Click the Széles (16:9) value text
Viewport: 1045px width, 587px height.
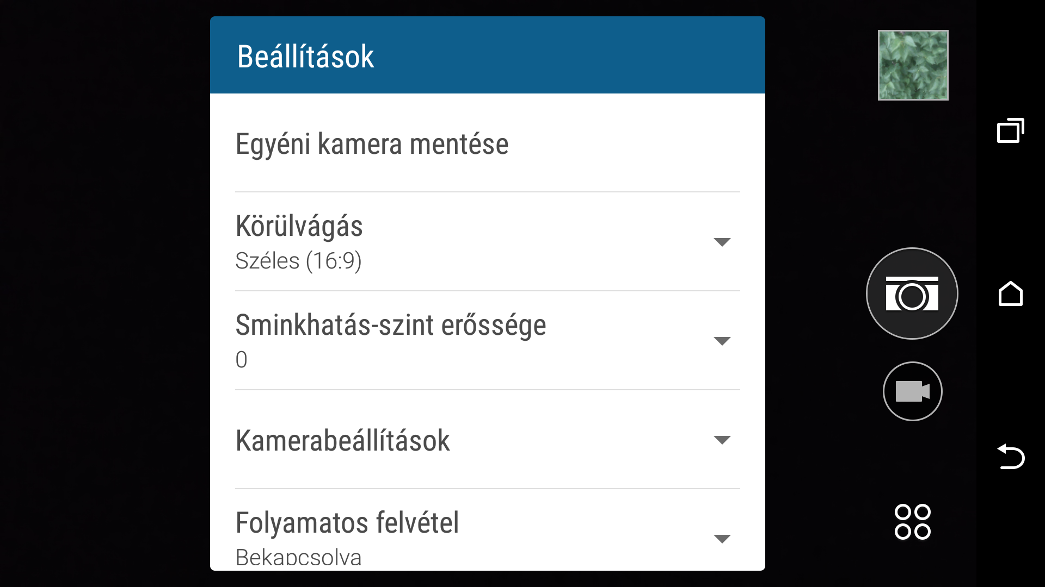click(x=298, y=261)
